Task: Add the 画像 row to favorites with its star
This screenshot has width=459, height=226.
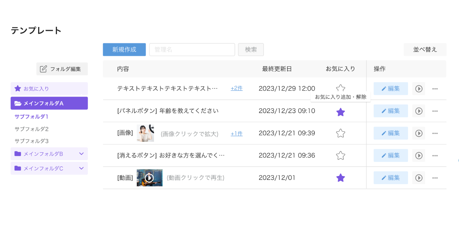Action: click(x=341, y=133)
